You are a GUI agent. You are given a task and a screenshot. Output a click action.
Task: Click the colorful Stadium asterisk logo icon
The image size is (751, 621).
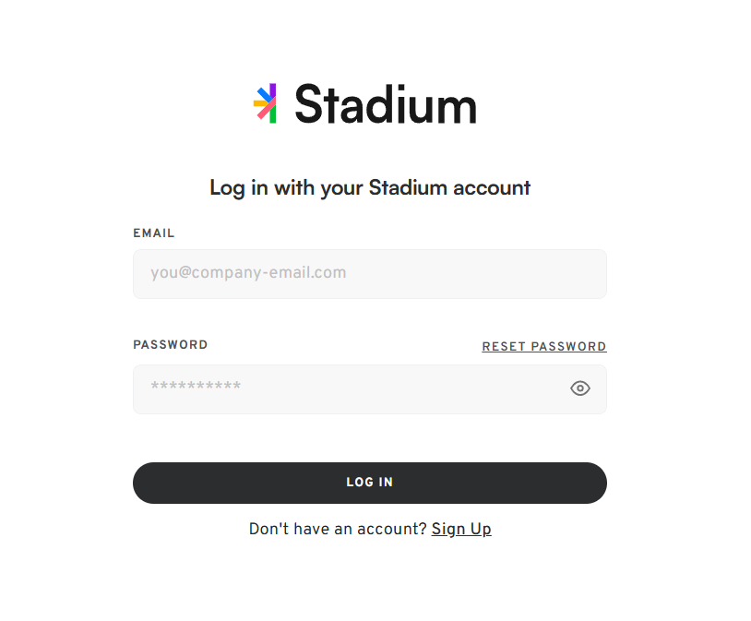tap(265, 103)
